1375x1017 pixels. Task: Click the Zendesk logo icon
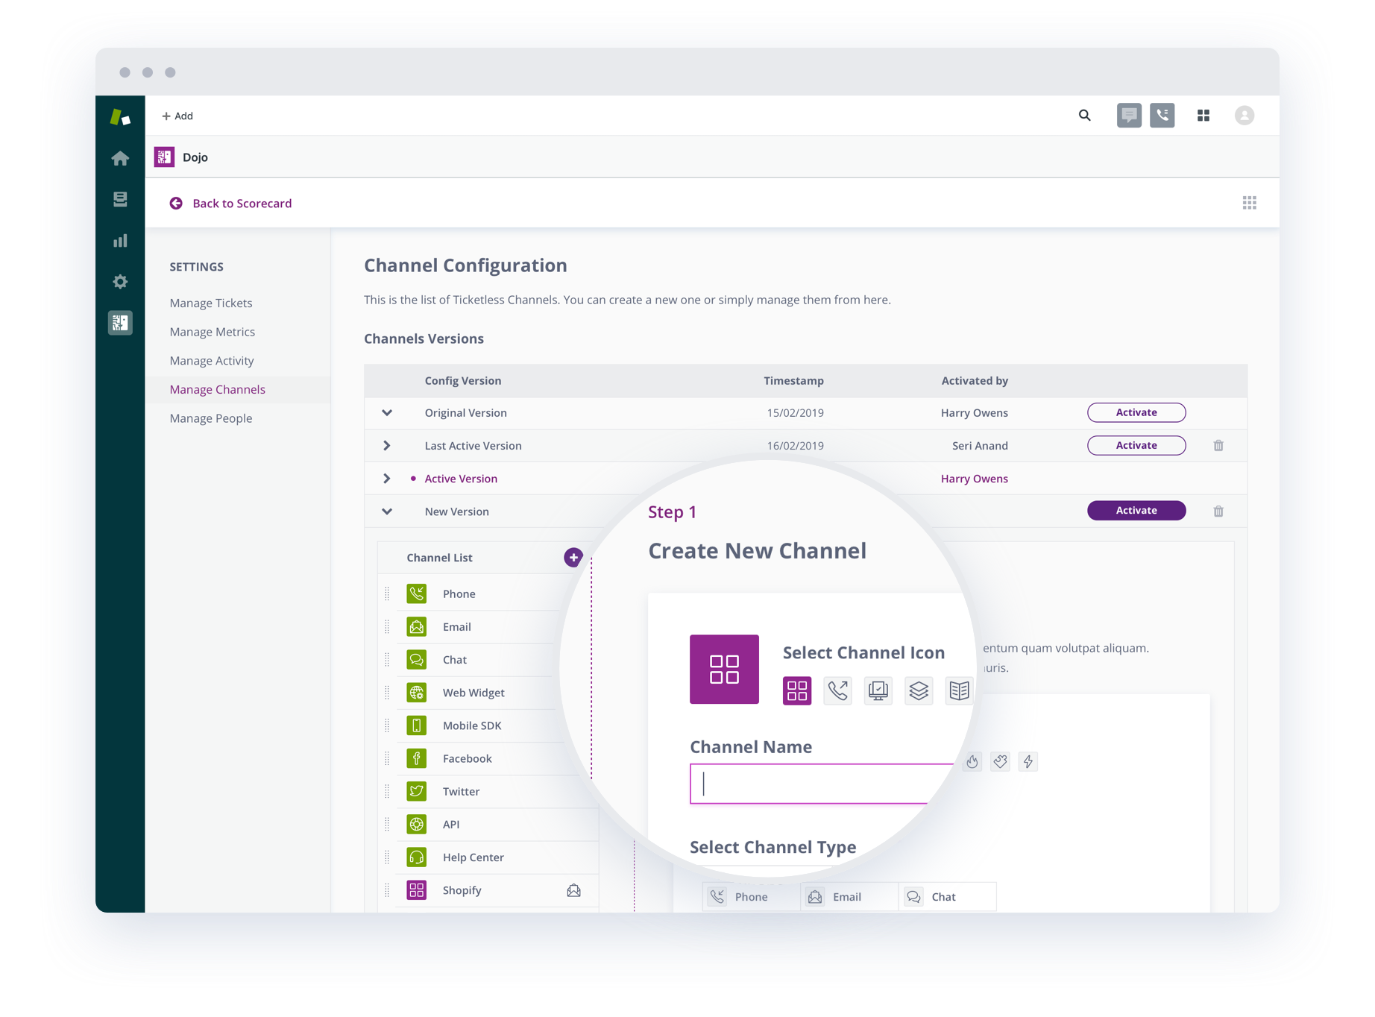click(x=120, y=117)
